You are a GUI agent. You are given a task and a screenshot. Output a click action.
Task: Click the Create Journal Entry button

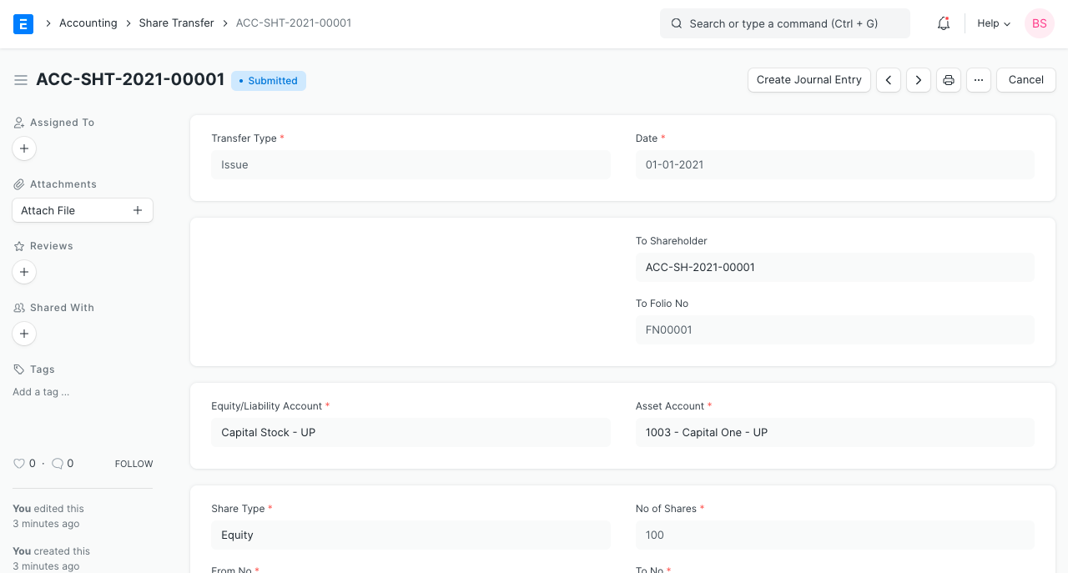[809, 79]
